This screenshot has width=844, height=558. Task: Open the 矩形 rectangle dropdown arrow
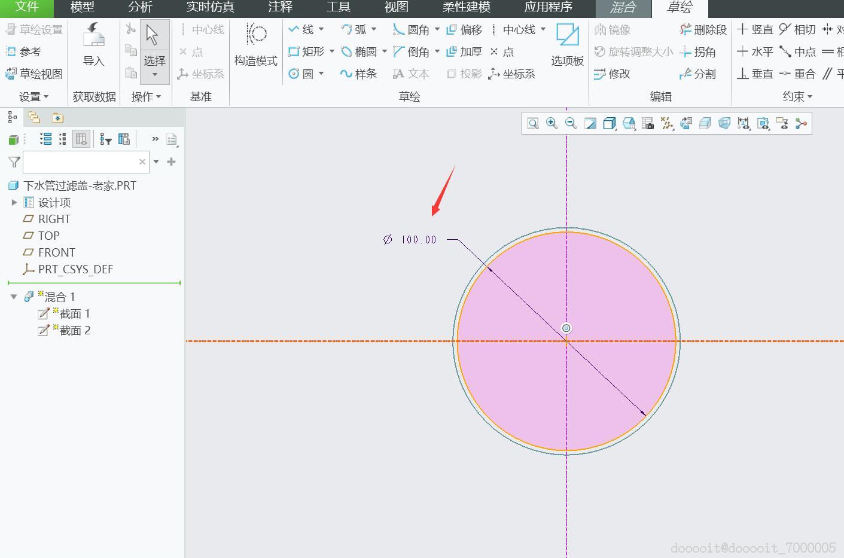tap(332, 52)
